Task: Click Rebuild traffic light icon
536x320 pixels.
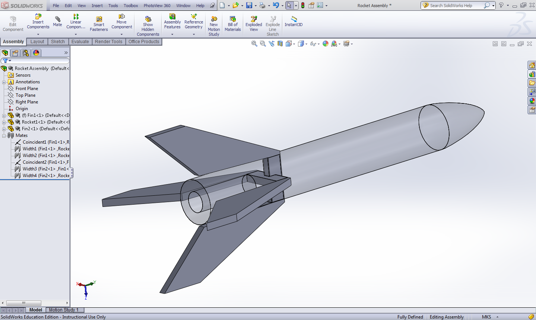Action: coord(303,5)
